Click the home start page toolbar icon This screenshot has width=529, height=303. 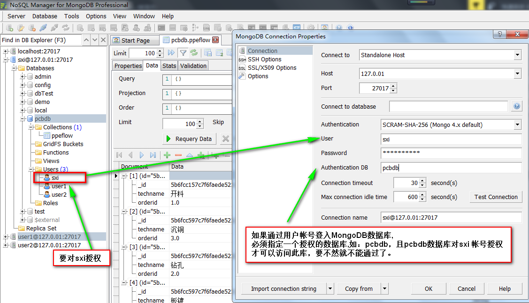coord(324,28)
